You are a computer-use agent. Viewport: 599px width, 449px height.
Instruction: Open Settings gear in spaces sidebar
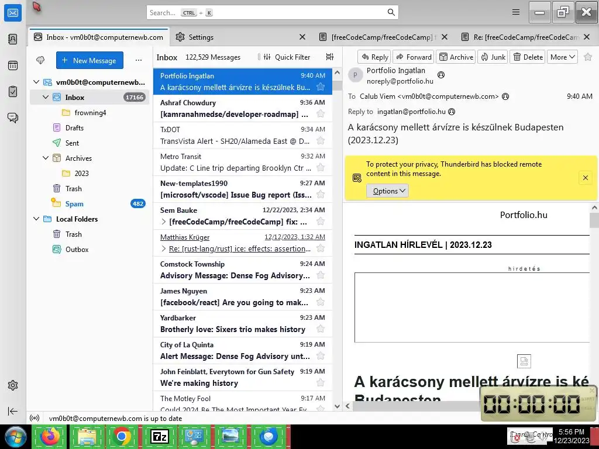pyautogui.click(x=13, y=385)
